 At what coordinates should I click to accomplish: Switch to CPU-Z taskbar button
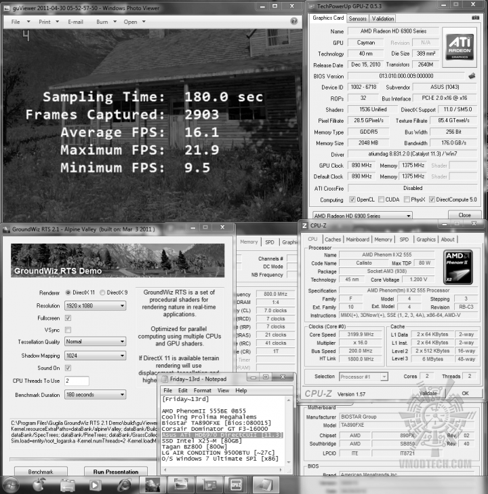[x=237, y=484]
